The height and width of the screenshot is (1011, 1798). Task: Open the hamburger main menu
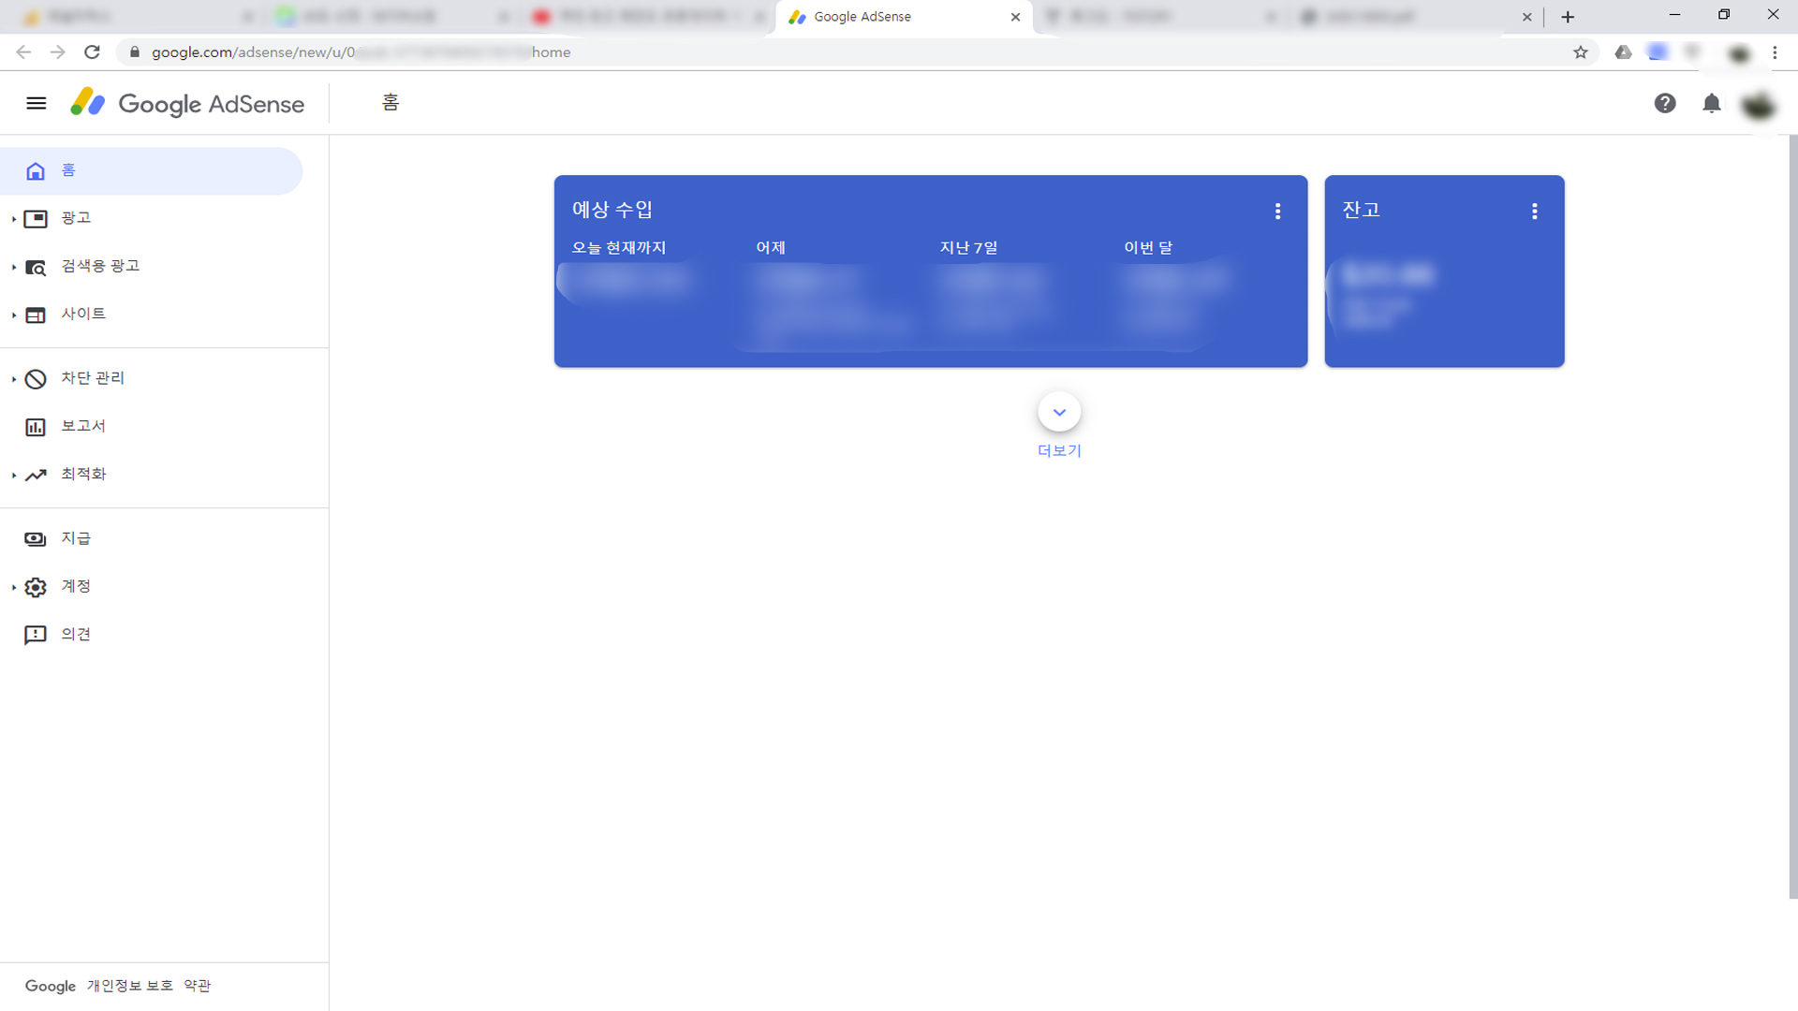click(x=36, y=103)
